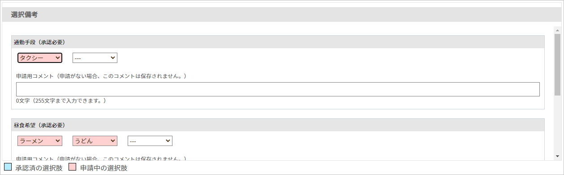Open the empty --- dropdown under 通勤手段
The width and height of the screenshot is (564, 175).
click(x=95, y=58)
